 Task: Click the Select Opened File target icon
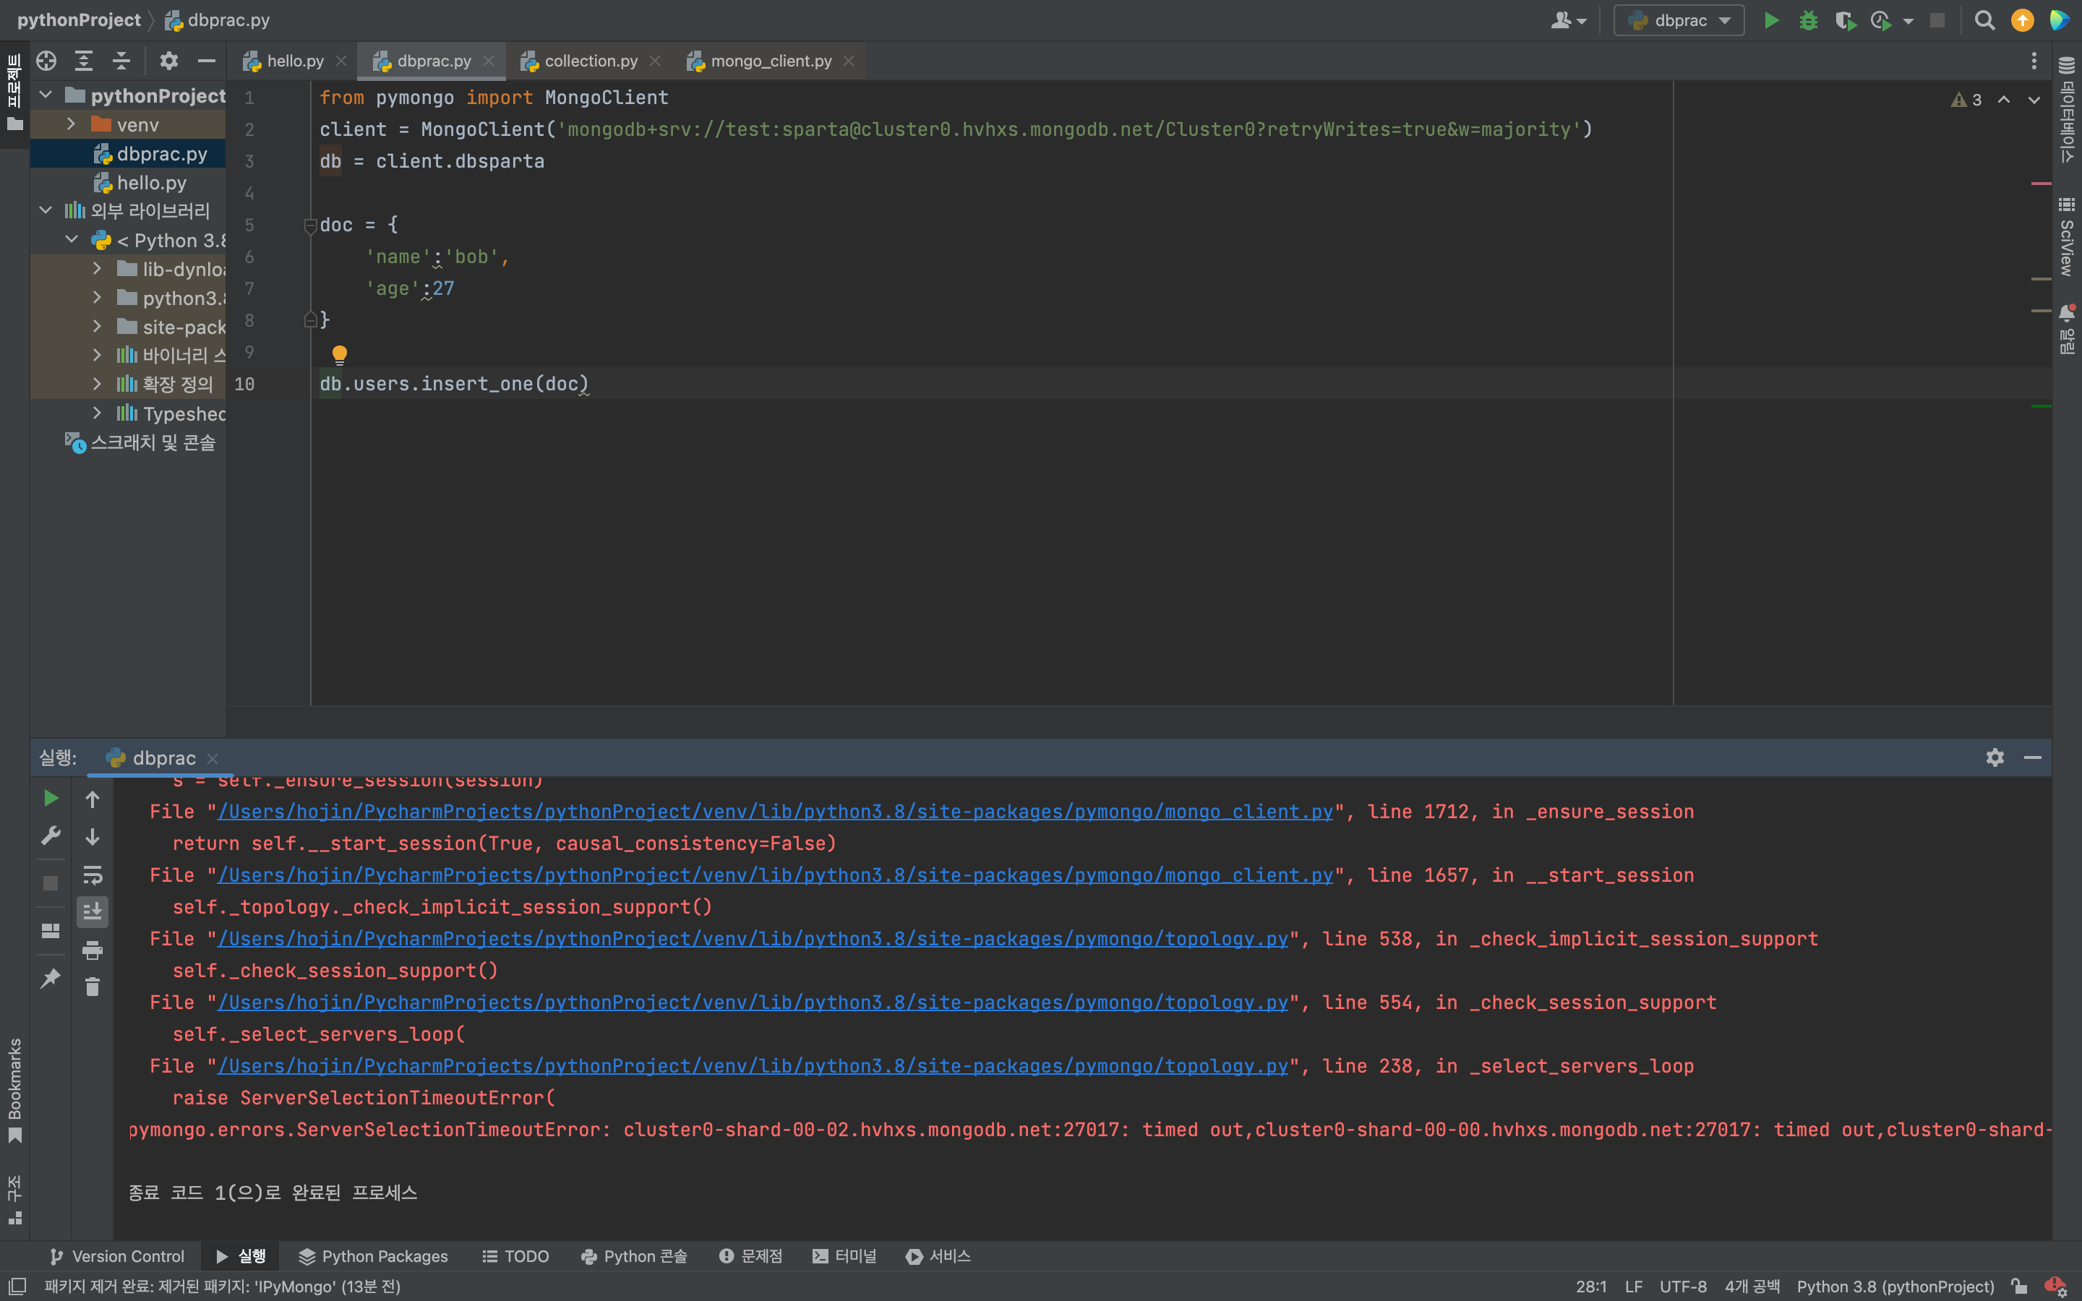tap(46, 60)
